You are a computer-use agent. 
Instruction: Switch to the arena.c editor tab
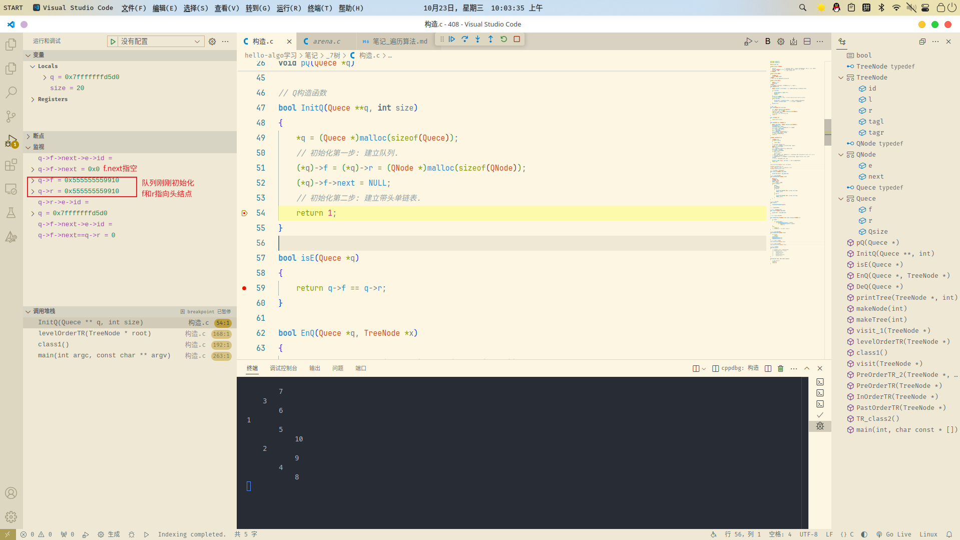[326, 42]
